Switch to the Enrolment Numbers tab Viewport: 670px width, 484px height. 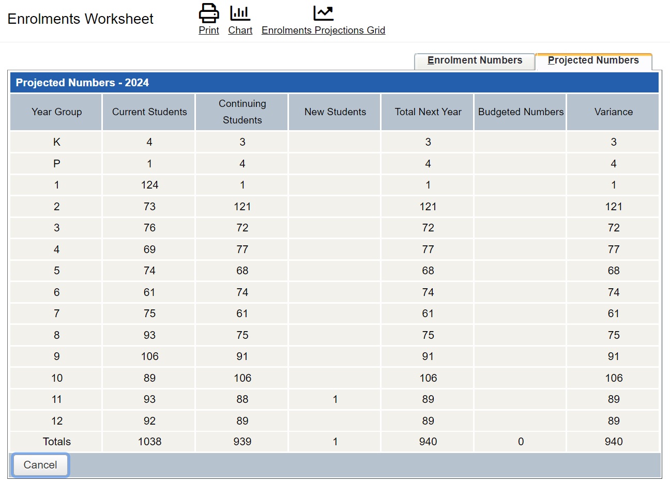click(475, 60)
